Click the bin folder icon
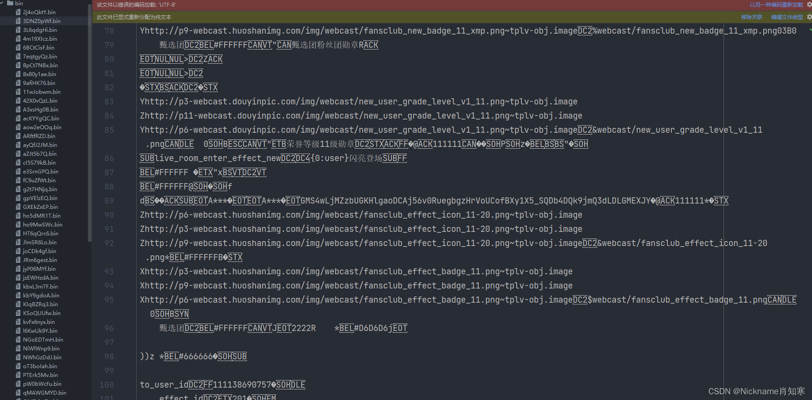 point(10,3)
